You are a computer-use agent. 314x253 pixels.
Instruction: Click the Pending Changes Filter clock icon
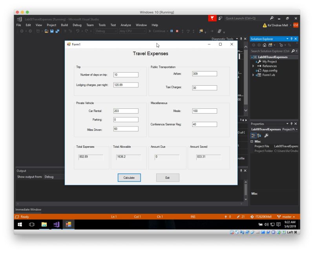[x=281, y=45]
